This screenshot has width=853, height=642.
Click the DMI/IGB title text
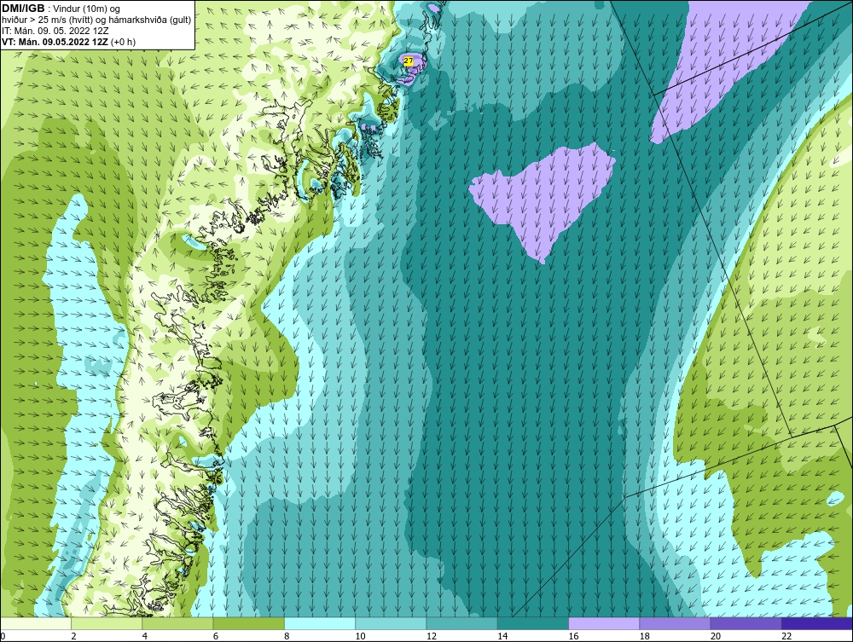click(x=23, y=9)
